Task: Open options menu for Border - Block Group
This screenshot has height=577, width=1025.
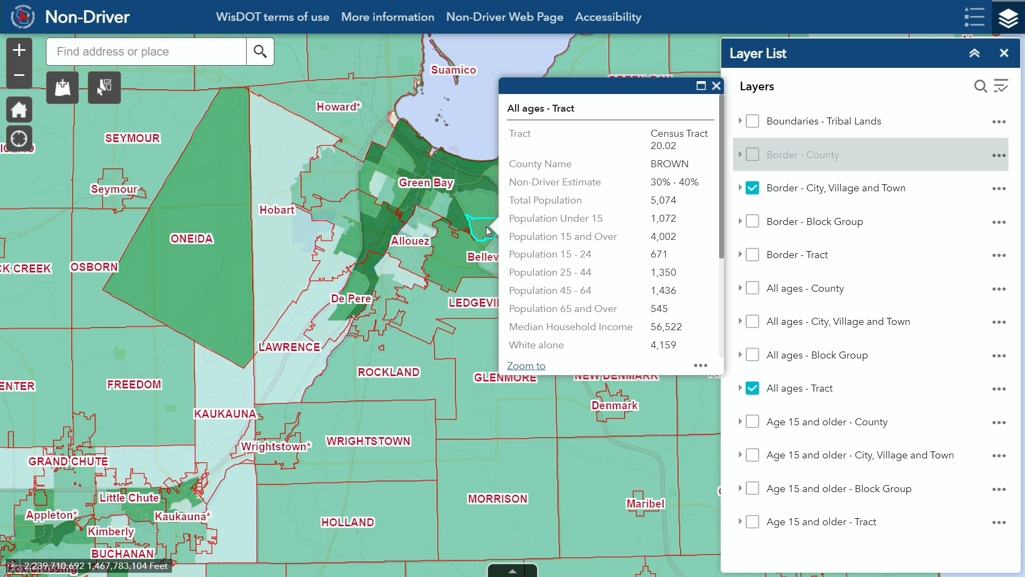Action: pos(999,222)
